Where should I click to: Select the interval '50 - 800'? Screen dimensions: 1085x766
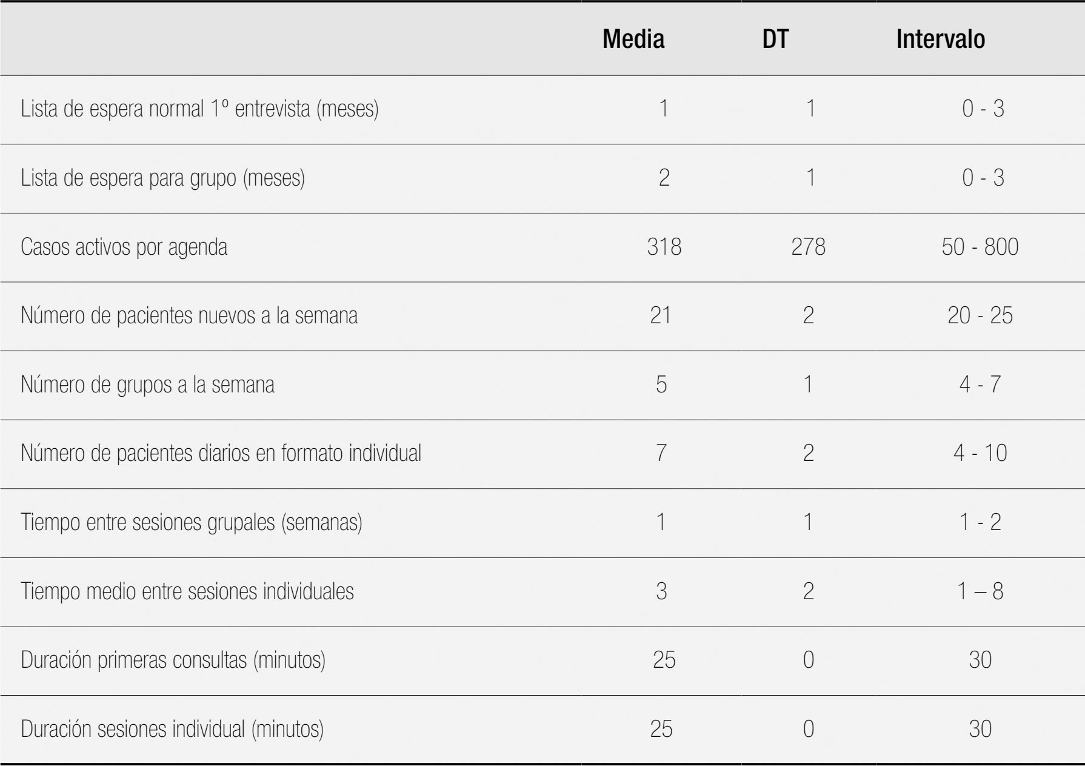(980, 247)
